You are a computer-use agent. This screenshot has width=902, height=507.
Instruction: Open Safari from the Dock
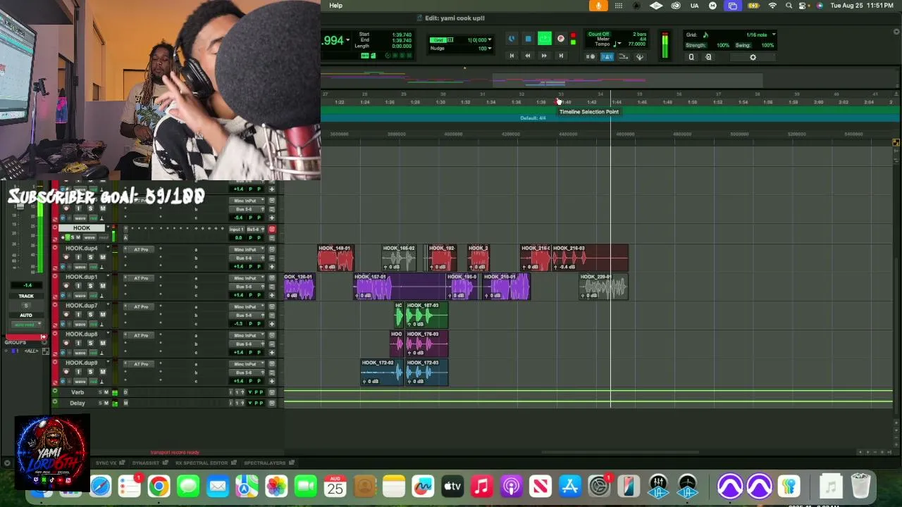100,486
